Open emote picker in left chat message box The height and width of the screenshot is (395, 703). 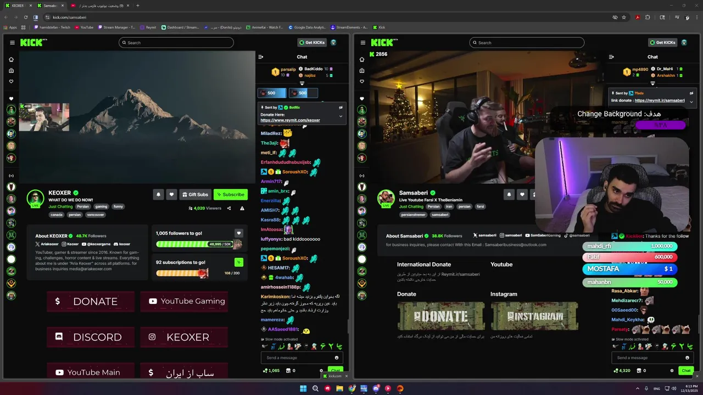click(337, 358)
